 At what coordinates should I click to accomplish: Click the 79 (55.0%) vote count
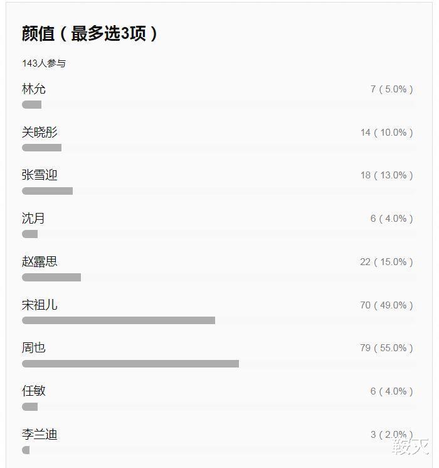[x=386, y=348]
